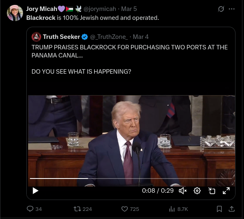The image size is (244, 219).
Task: Click the Mar 5 post timestamp
Action: [129, 9]
